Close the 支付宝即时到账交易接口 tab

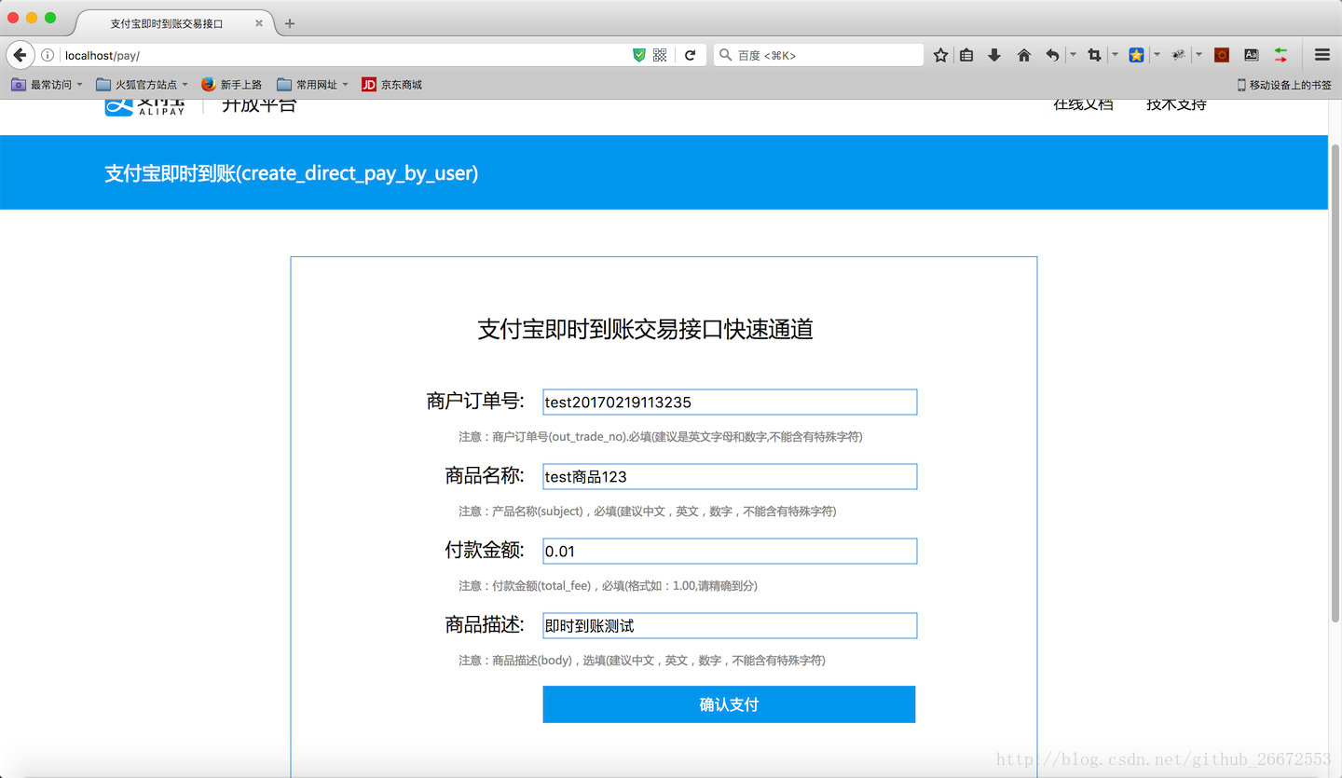pyautogui.click(x=259, y=23)
